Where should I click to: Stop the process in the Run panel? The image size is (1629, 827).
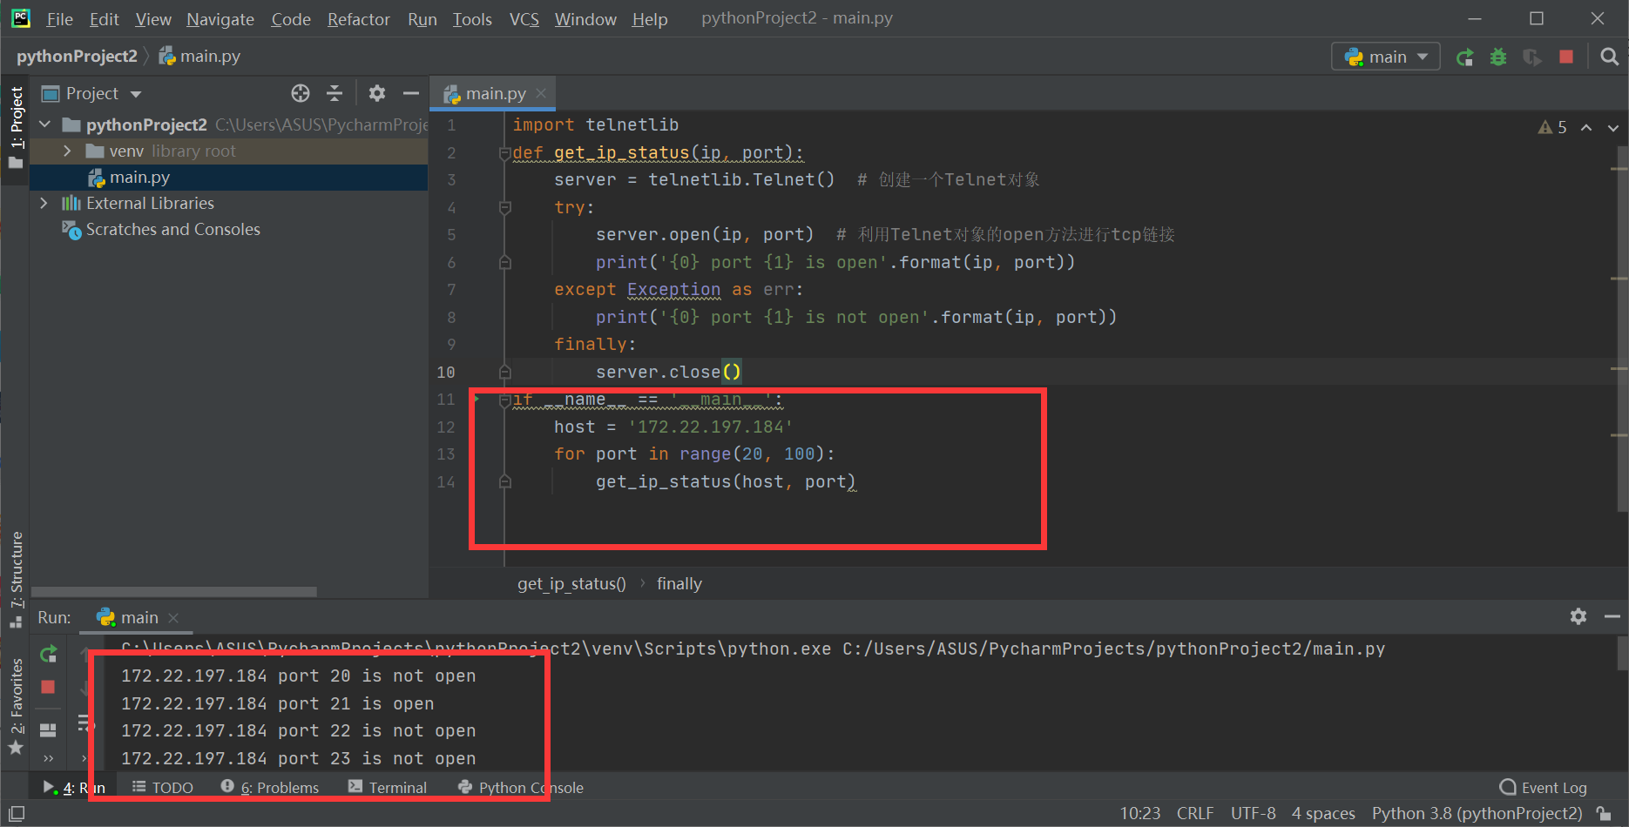[48, 688]
